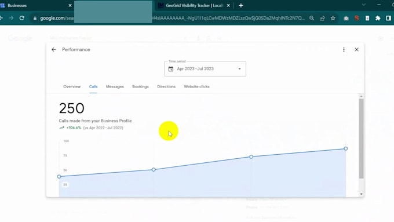Image resolution: width=394 pixels, height=222 pixels.
Task: Close the Performance panel
Action: 356,49
